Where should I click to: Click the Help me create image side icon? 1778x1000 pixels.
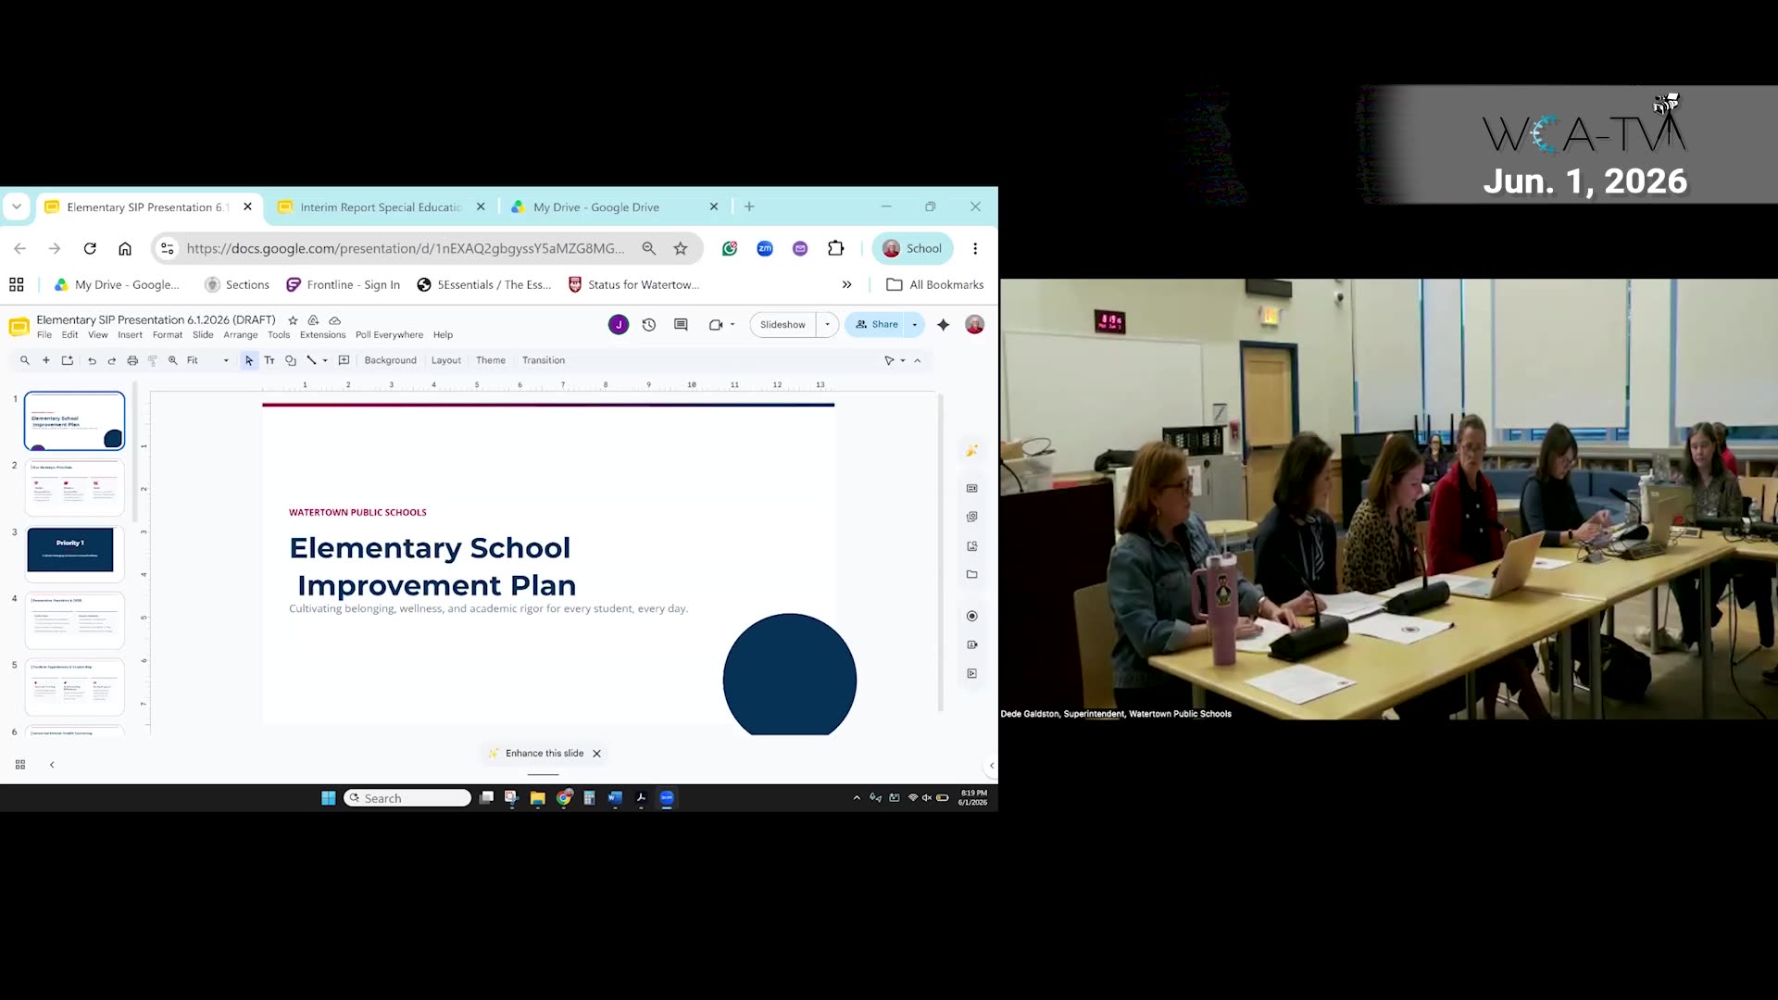pyautogui.click(x=971, y=450)
